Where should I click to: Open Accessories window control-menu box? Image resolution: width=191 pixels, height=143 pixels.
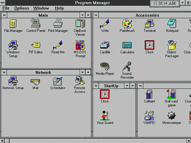[96, 15]
